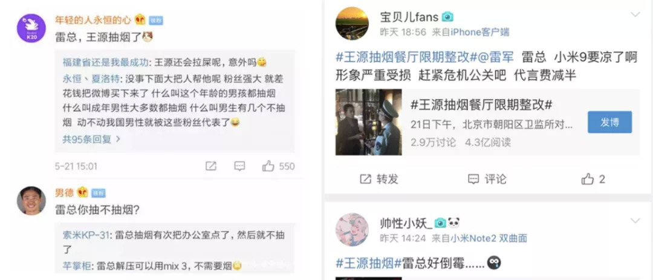Expand 共95条回复 replies list

[91, 139]
